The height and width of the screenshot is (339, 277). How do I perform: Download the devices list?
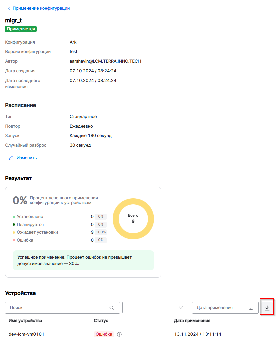(267, 308)
